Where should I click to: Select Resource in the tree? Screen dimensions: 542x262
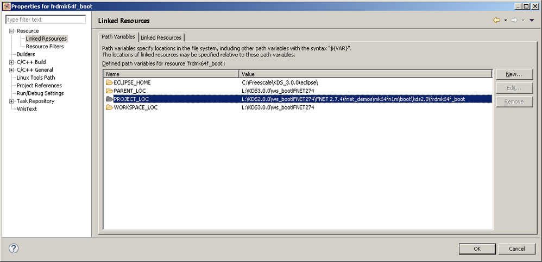28,31
